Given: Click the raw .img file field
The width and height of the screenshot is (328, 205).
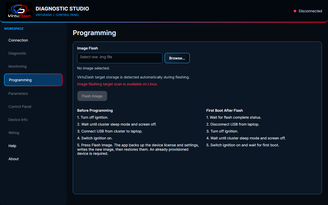Looking at the screenshot, I should [x=120, y=58].
